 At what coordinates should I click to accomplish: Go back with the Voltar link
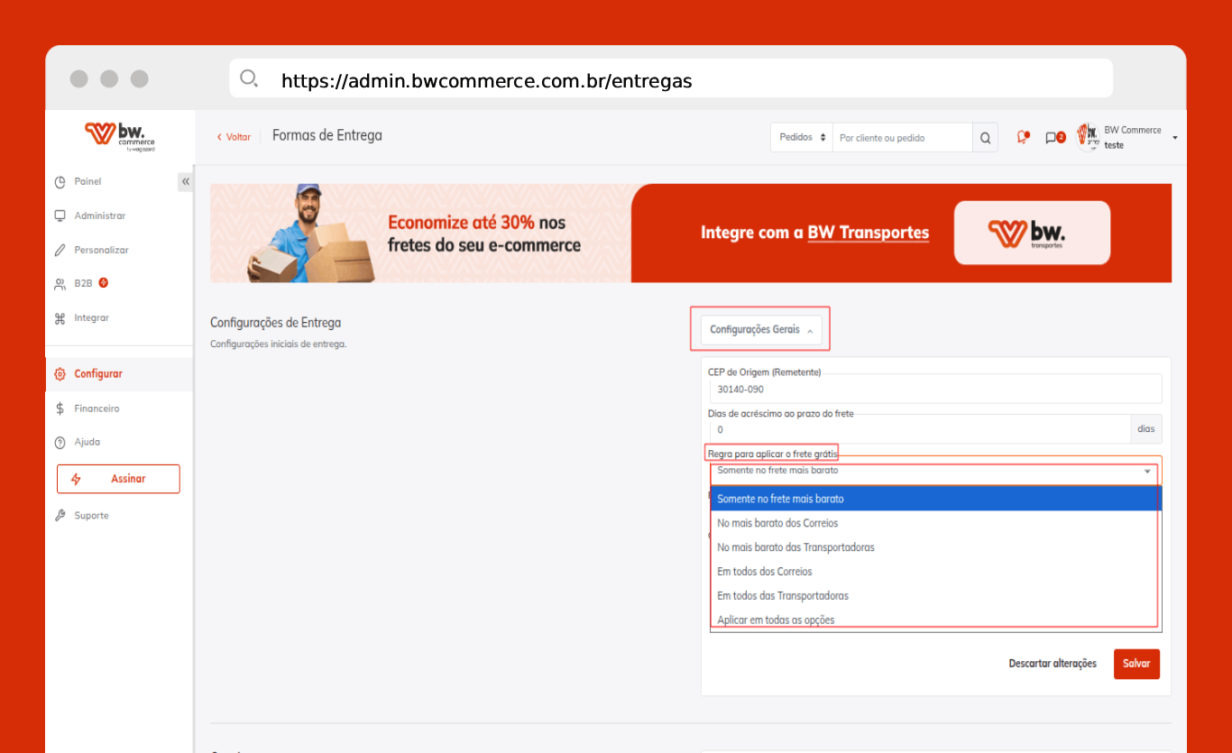coord(234,137)
